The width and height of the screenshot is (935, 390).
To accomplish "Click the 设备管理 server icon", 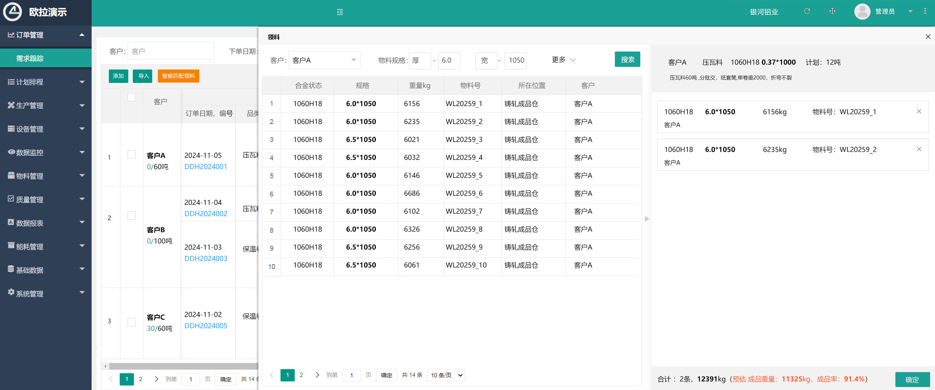I will tap(11, 129).
